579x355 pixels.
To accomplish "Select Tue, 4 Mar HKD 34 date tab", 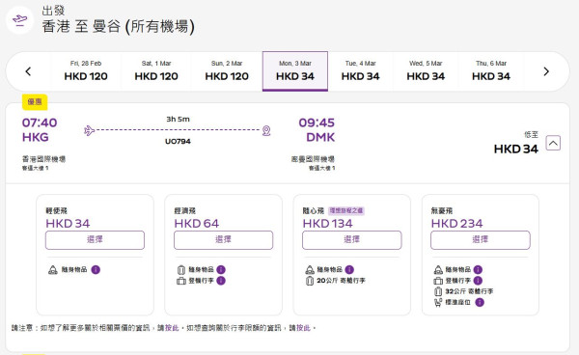I will point(360,71).
